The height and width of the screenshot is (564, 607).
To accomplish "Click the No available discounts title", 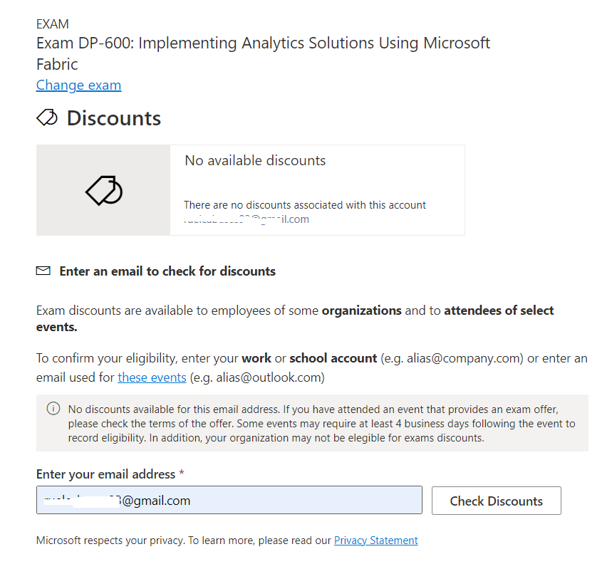I will (255, 160).
